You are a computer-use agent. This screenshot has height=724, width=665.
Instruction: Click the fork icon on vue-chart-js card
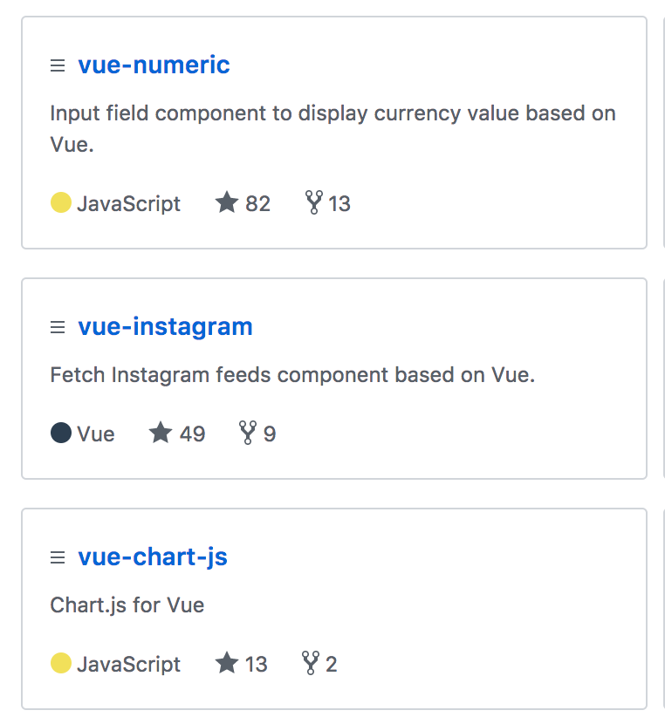click(x=311, y=663)
